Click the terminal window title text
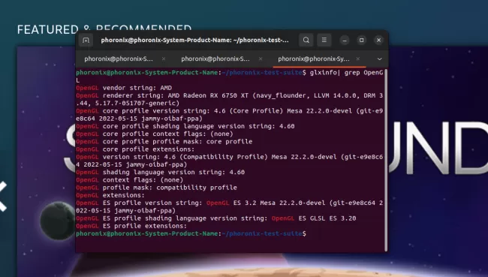This screenshot has width=488, height=277. point(195,40)
